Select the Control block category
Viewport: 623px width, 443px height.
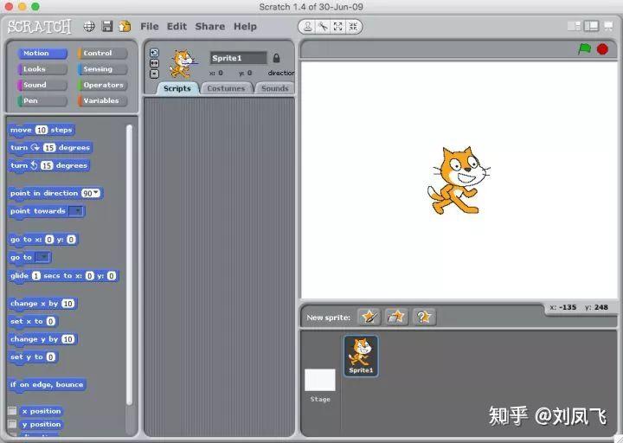tap(102, 54)
